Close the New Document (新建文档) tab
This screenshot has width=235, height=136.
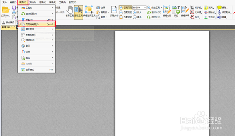click(x=15, y=27)
